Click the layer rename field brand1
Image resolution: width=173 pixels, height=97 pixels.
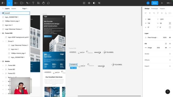tap(17, 13)
